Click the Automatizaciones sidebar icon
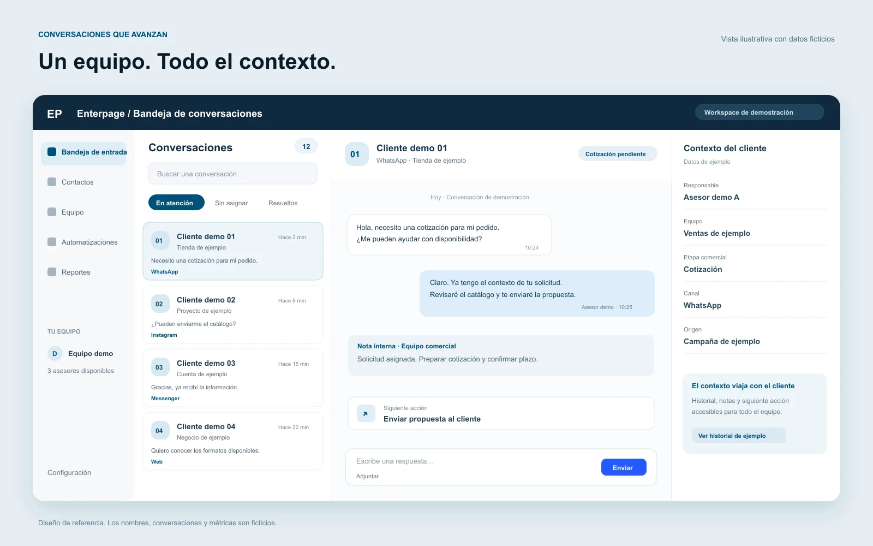The width and height of the screenshot is (873, 546). pyautogui.click(x=52, y=242)
